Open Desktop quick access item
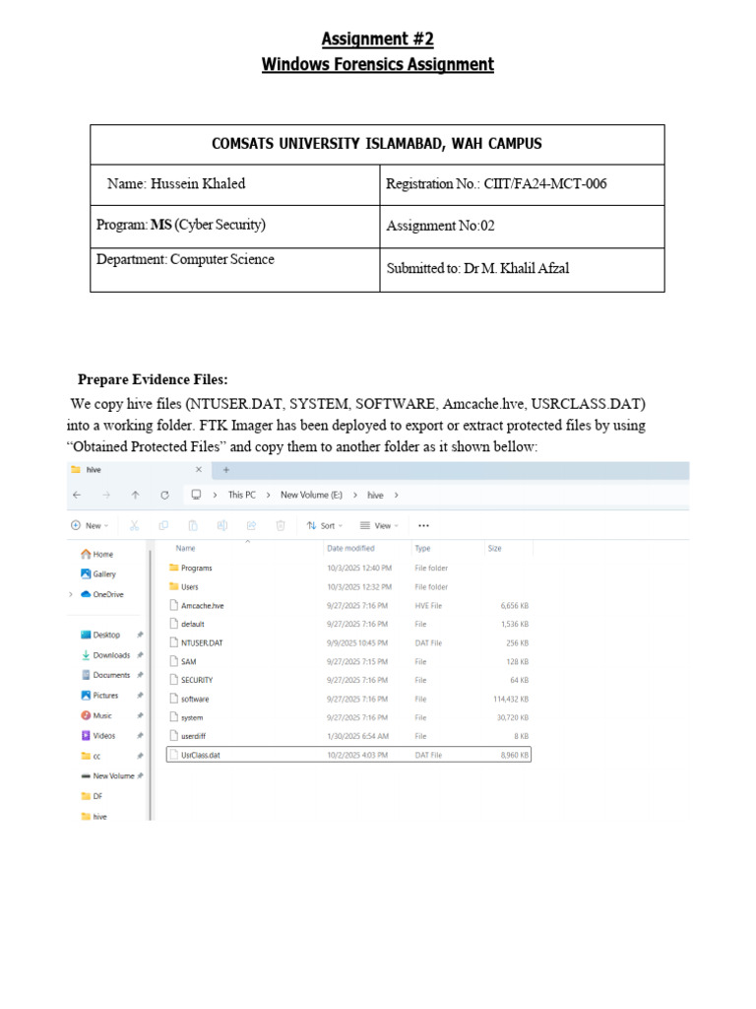The height and width of the screenshot is (1009, 756). coord(100,636)
